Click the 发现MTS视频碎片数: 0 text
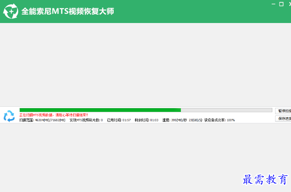Viewport: 291px width, 192px height. 86,120
